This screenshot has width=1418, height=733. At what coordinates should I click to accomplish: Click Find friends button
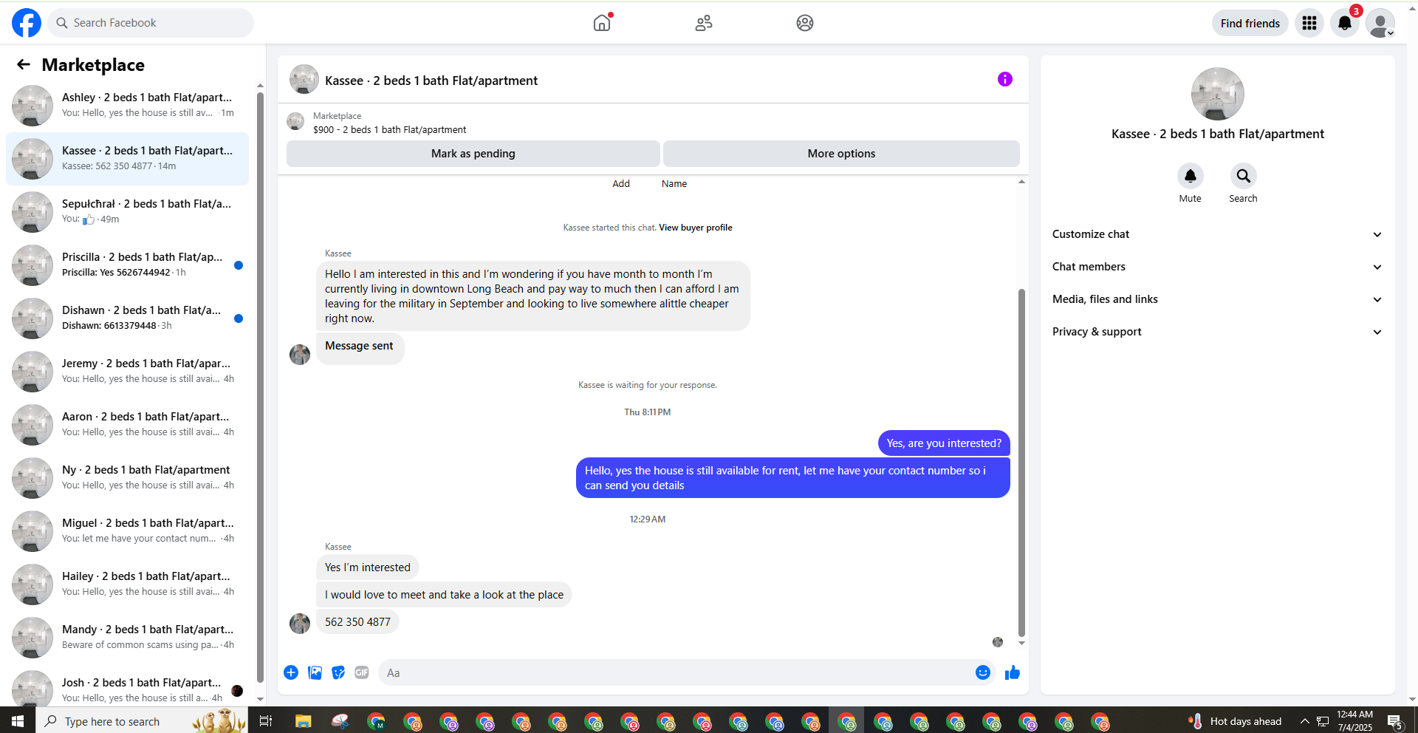click(1250, 23)
